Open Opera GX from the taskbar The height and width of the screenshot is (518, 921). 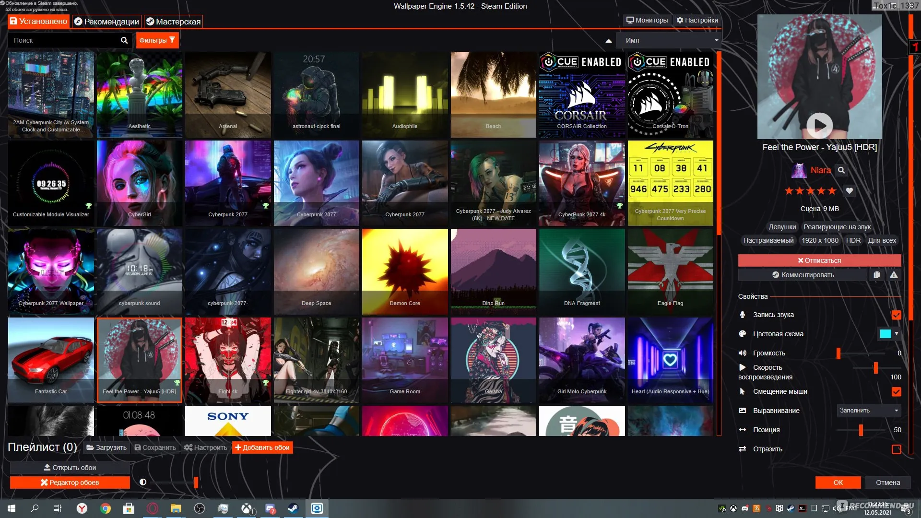(x=152, y=508)
